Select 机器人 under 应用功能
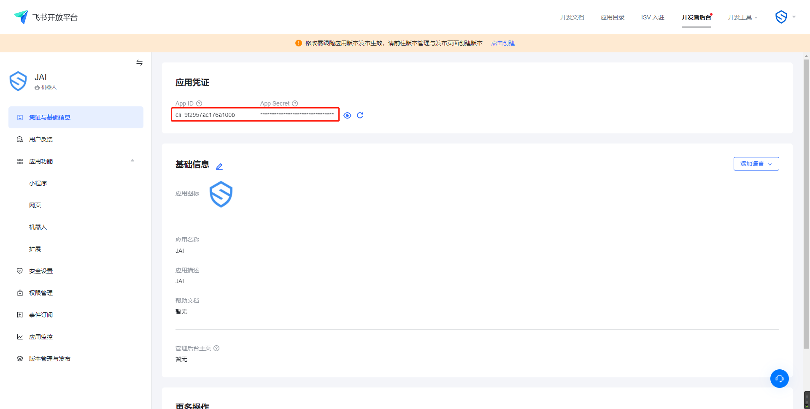Screen dimensions: 810x409 pos(38,227)
